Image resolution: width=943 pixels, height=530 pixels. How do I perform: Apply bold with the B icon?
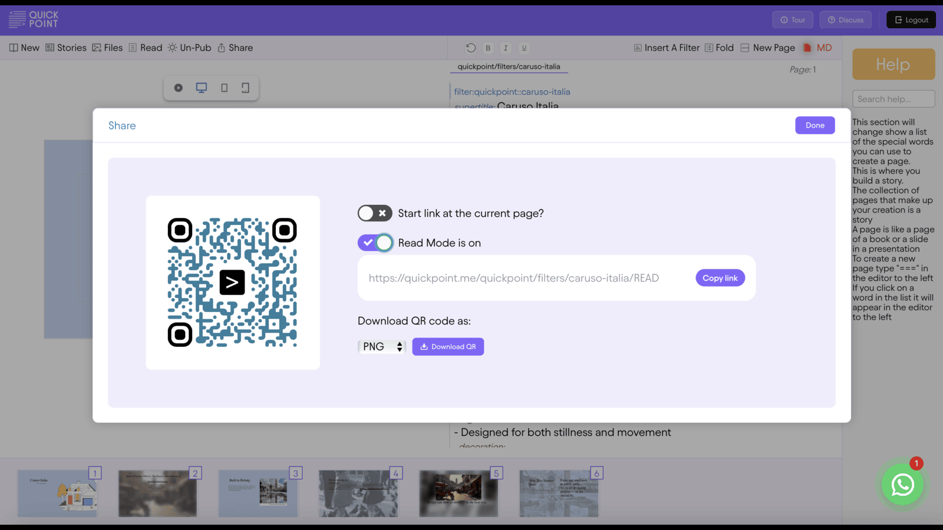[488, 48]
